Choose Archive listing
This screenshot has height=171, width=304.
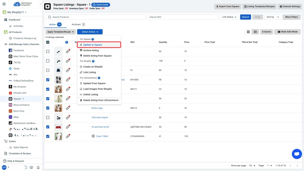(x=99, y=50)
